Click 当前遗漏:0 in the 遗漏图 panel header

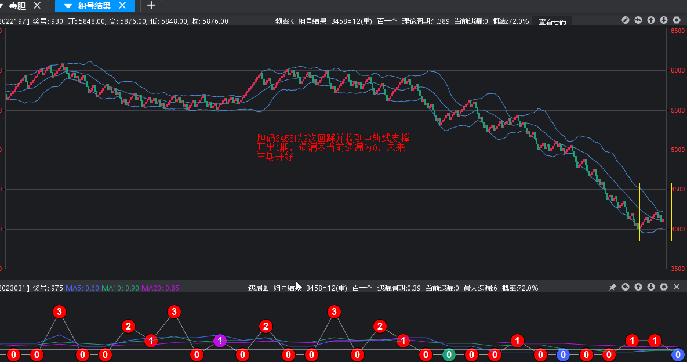[x=442, y=288]
